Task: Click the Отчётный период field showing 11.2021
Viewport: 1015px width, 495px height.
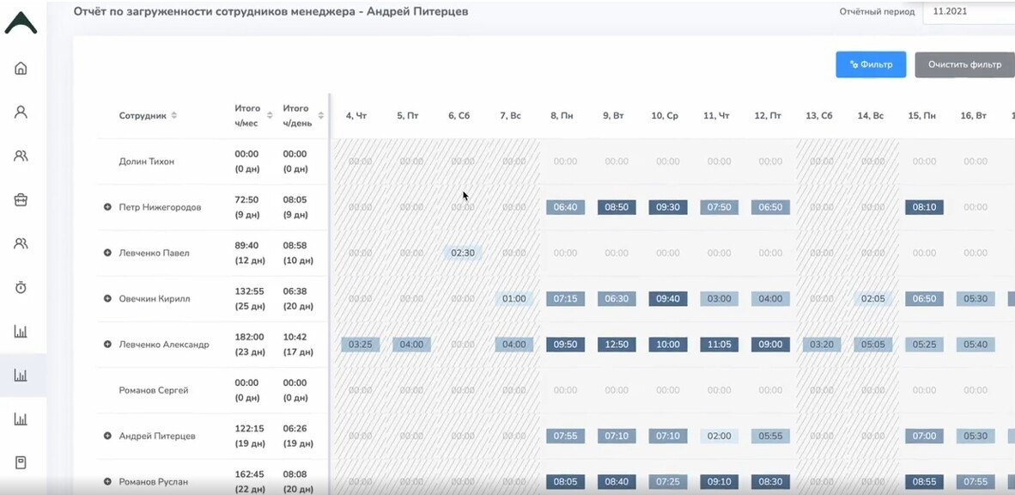Action: click(x=968, y=12)
